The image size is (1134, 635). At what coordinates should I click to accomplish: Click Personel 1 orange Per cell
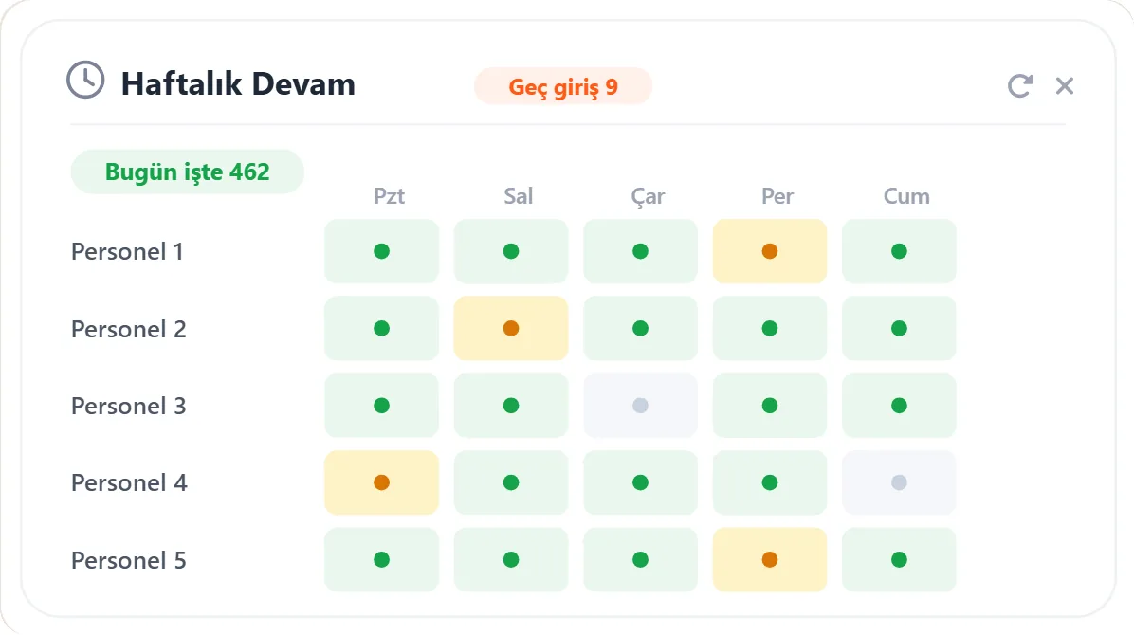click(770, 251)
